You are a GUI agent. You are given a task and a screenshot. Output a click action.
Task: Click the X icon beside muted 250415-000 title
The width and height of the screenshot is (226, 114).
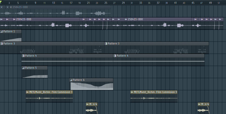[x=11, y=7]
